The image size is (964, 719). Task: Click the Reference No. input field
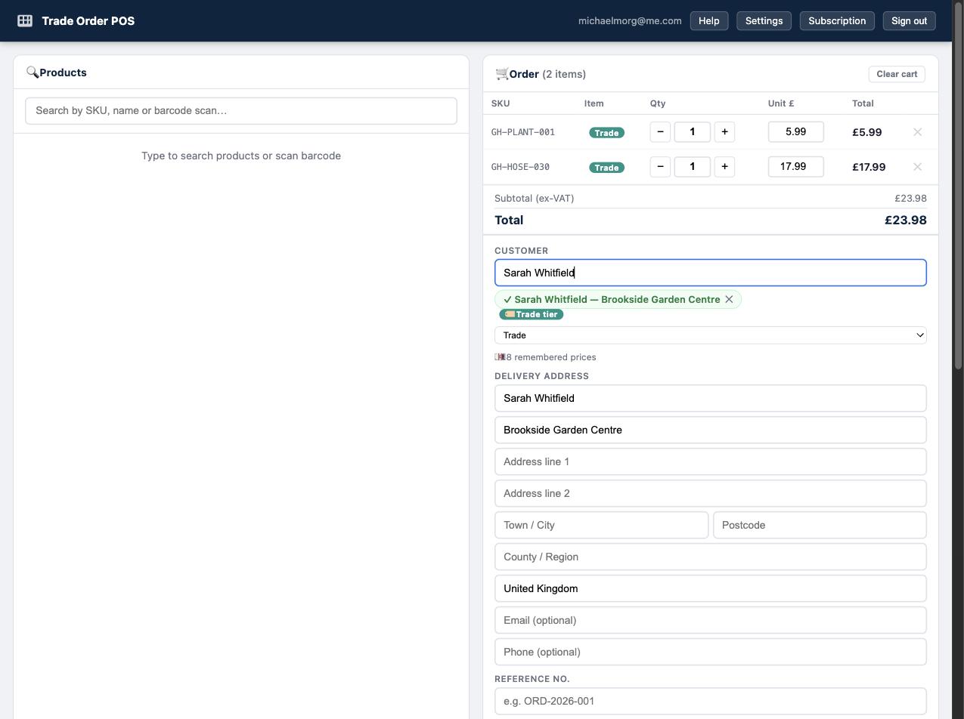coord(711,701)
